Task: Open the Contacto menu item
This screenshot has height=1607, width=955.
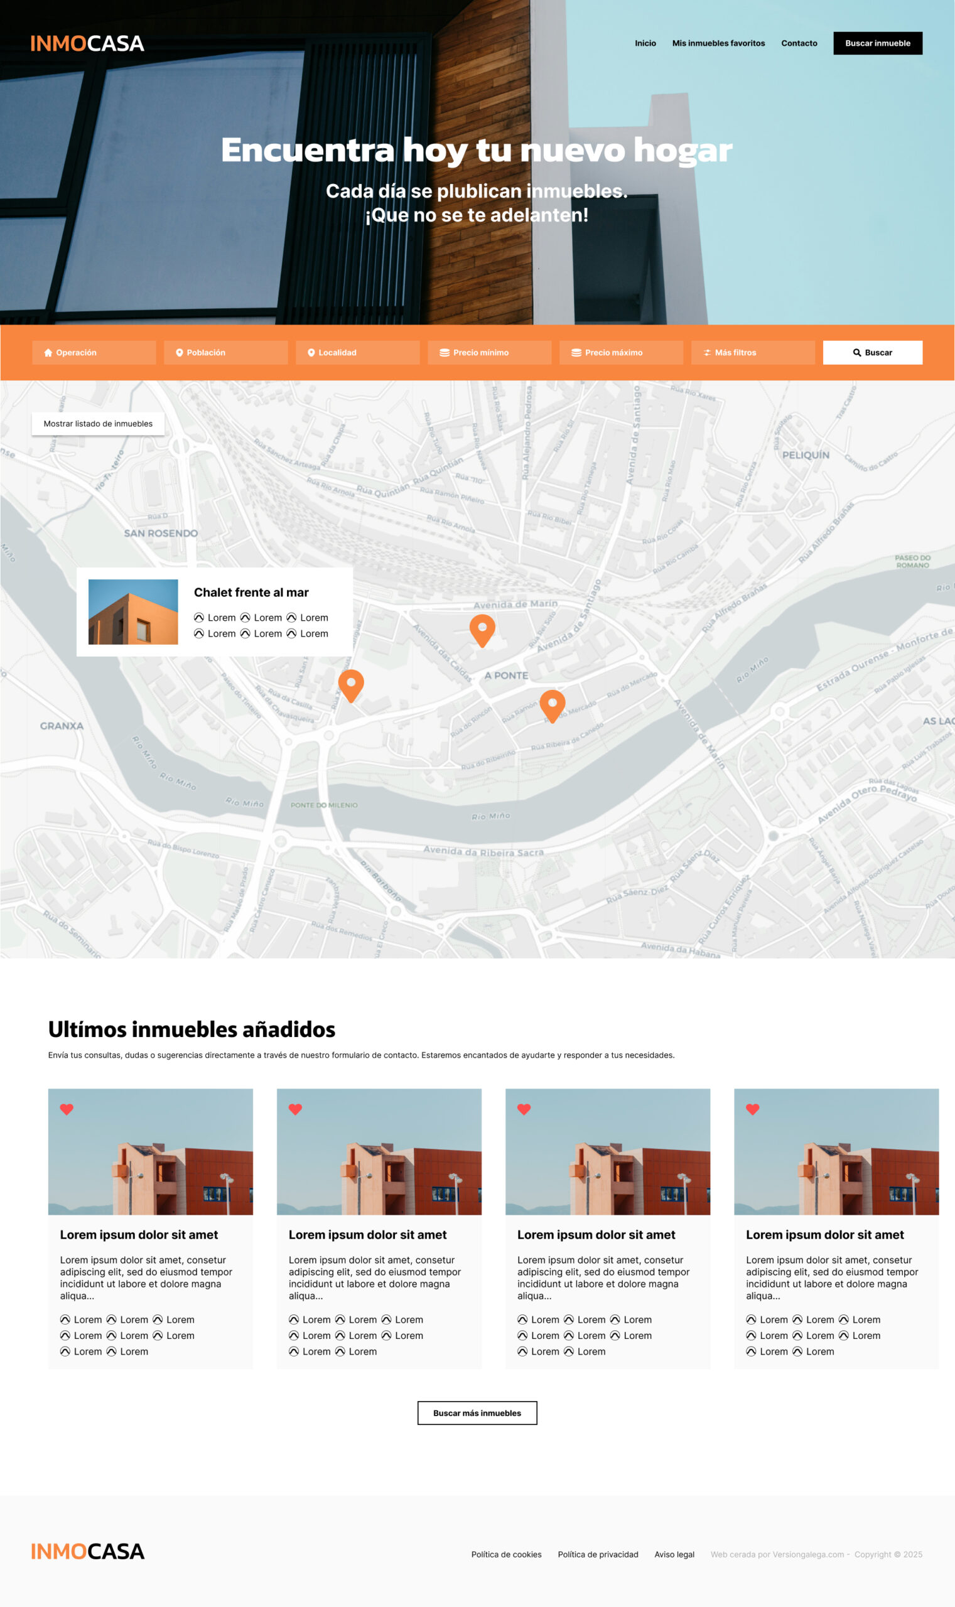Action: [x=799, y=43]
